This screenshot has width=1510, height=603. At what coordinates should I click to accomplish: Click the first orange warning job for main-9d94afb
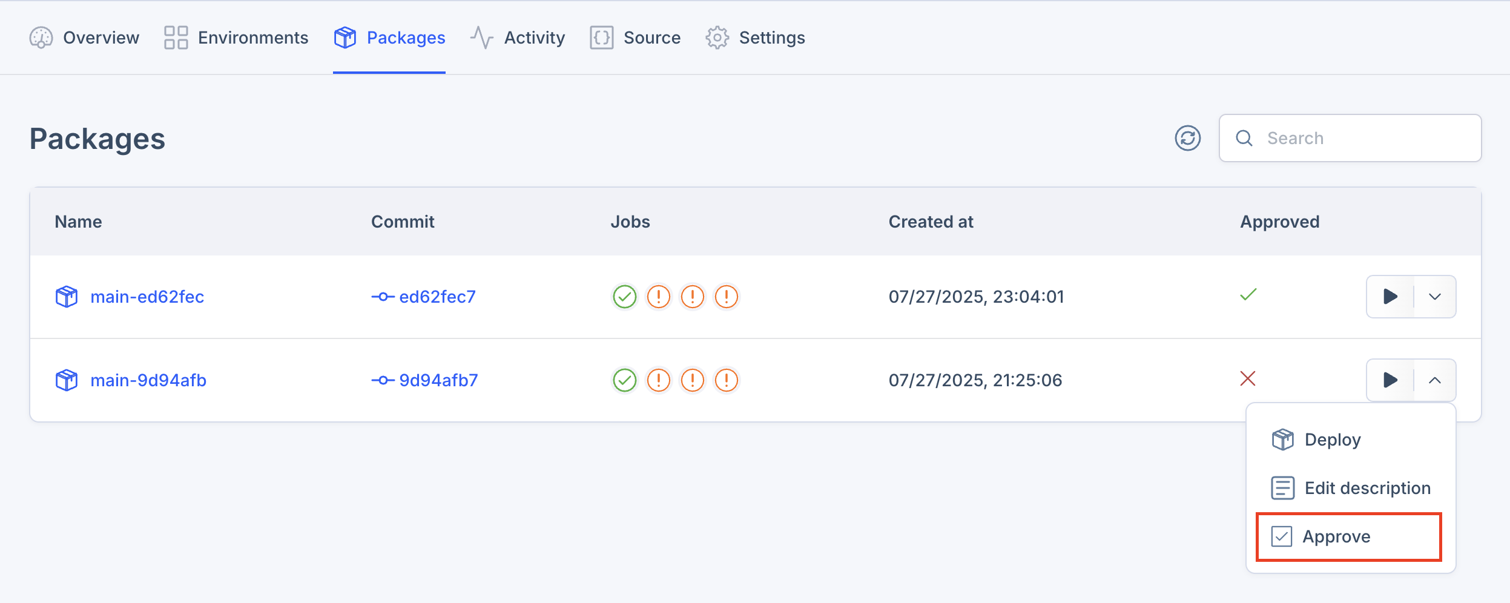[x=658, y=380]
